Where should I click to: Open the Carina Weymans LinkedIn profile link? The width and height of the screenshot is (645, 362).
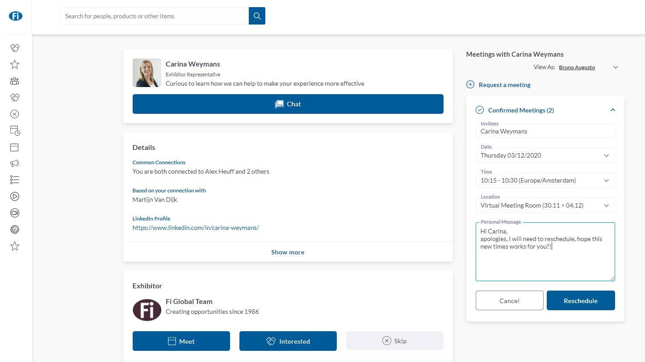(x=196, y=228)
